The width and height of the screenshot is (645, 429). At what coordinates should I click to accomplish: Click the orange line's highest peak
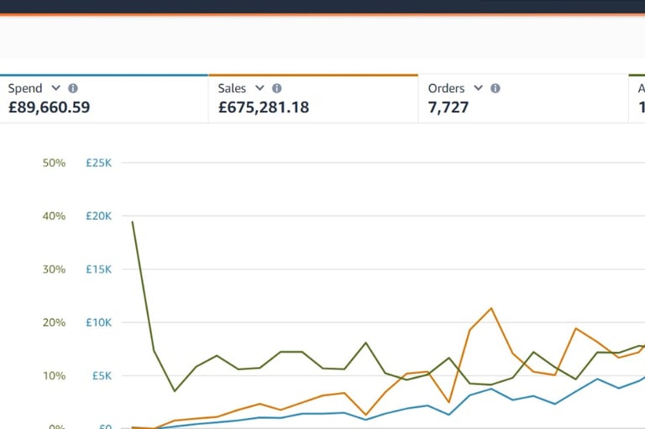pos(491,308)
